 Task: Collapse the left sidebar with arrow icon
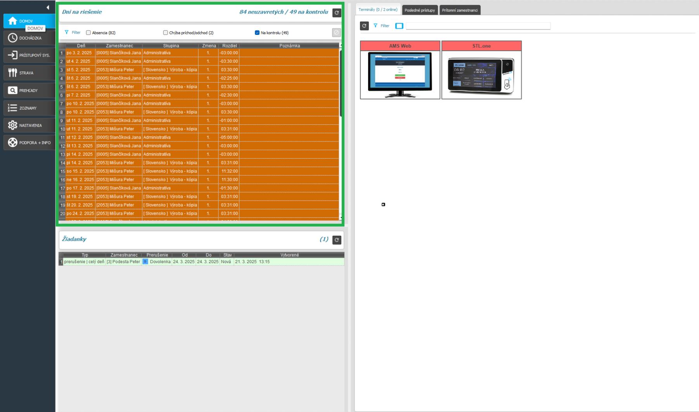click(48, 7)
